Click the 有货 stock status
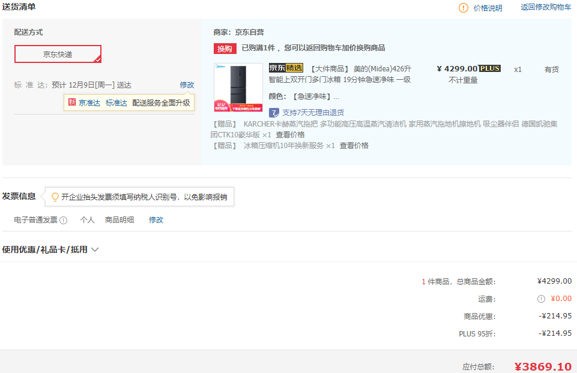 pos(551,70)
